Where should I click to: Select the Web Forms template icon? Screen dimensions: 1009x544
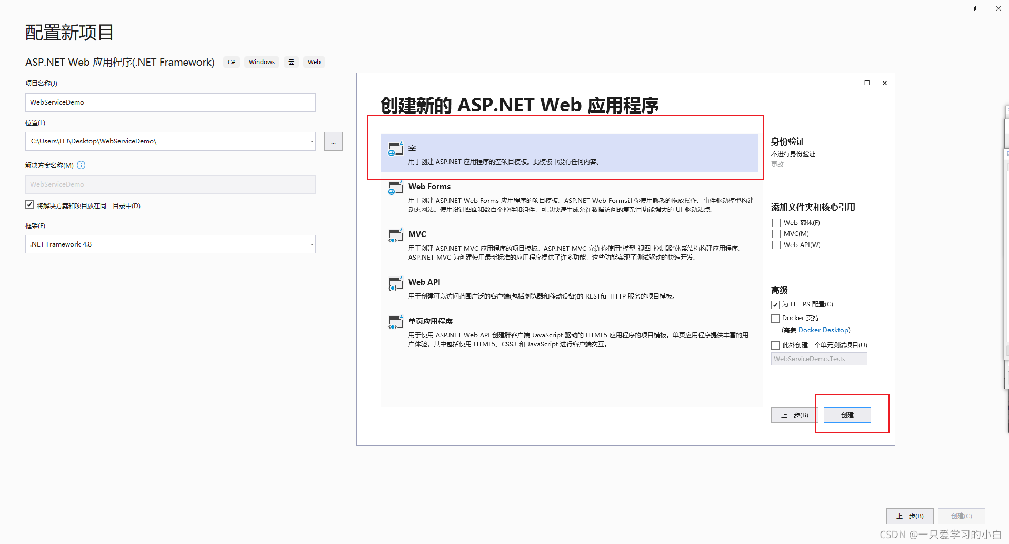click(395, 188)
